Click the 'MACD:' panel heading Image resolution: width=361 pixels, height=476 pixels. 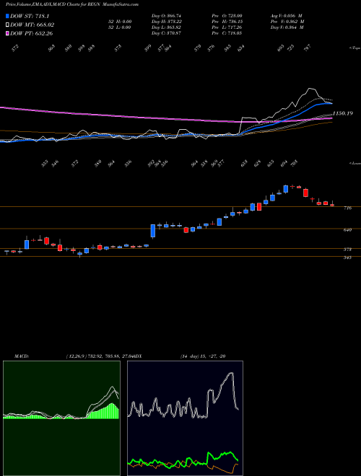click(22, 356)
